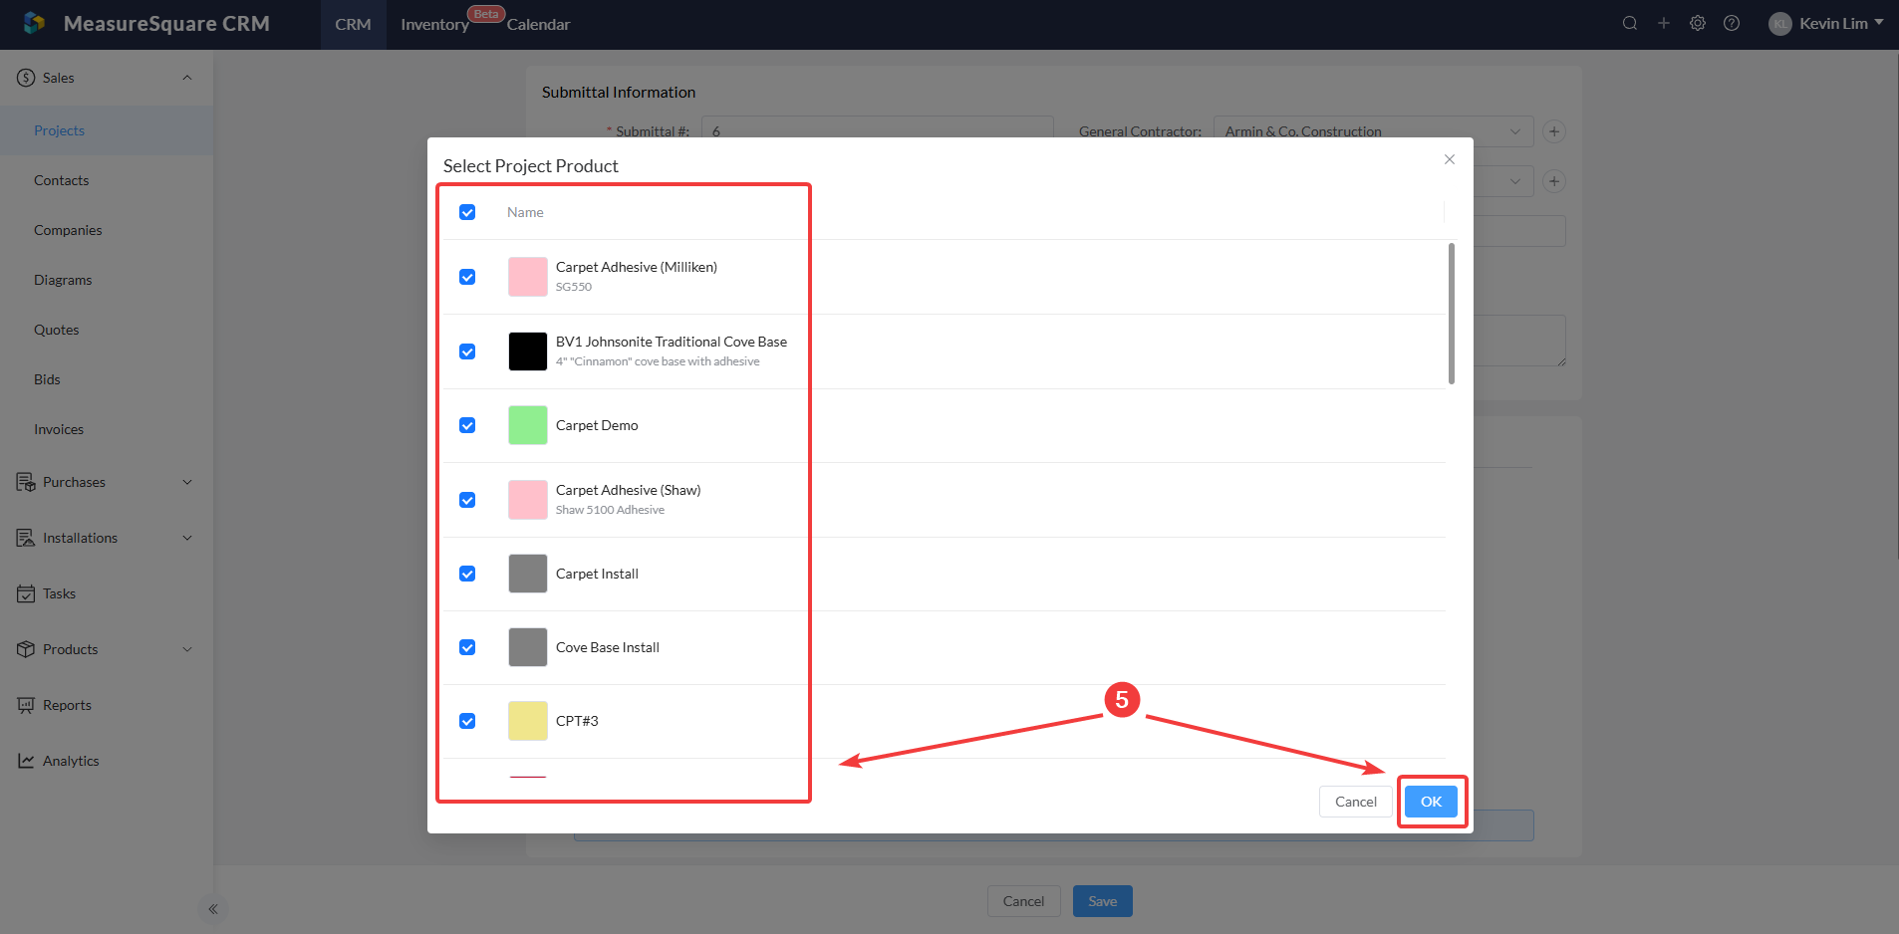Collapse the Sales section chevron
Viewport: 1899px width, 934px height.
pos(187,78)
